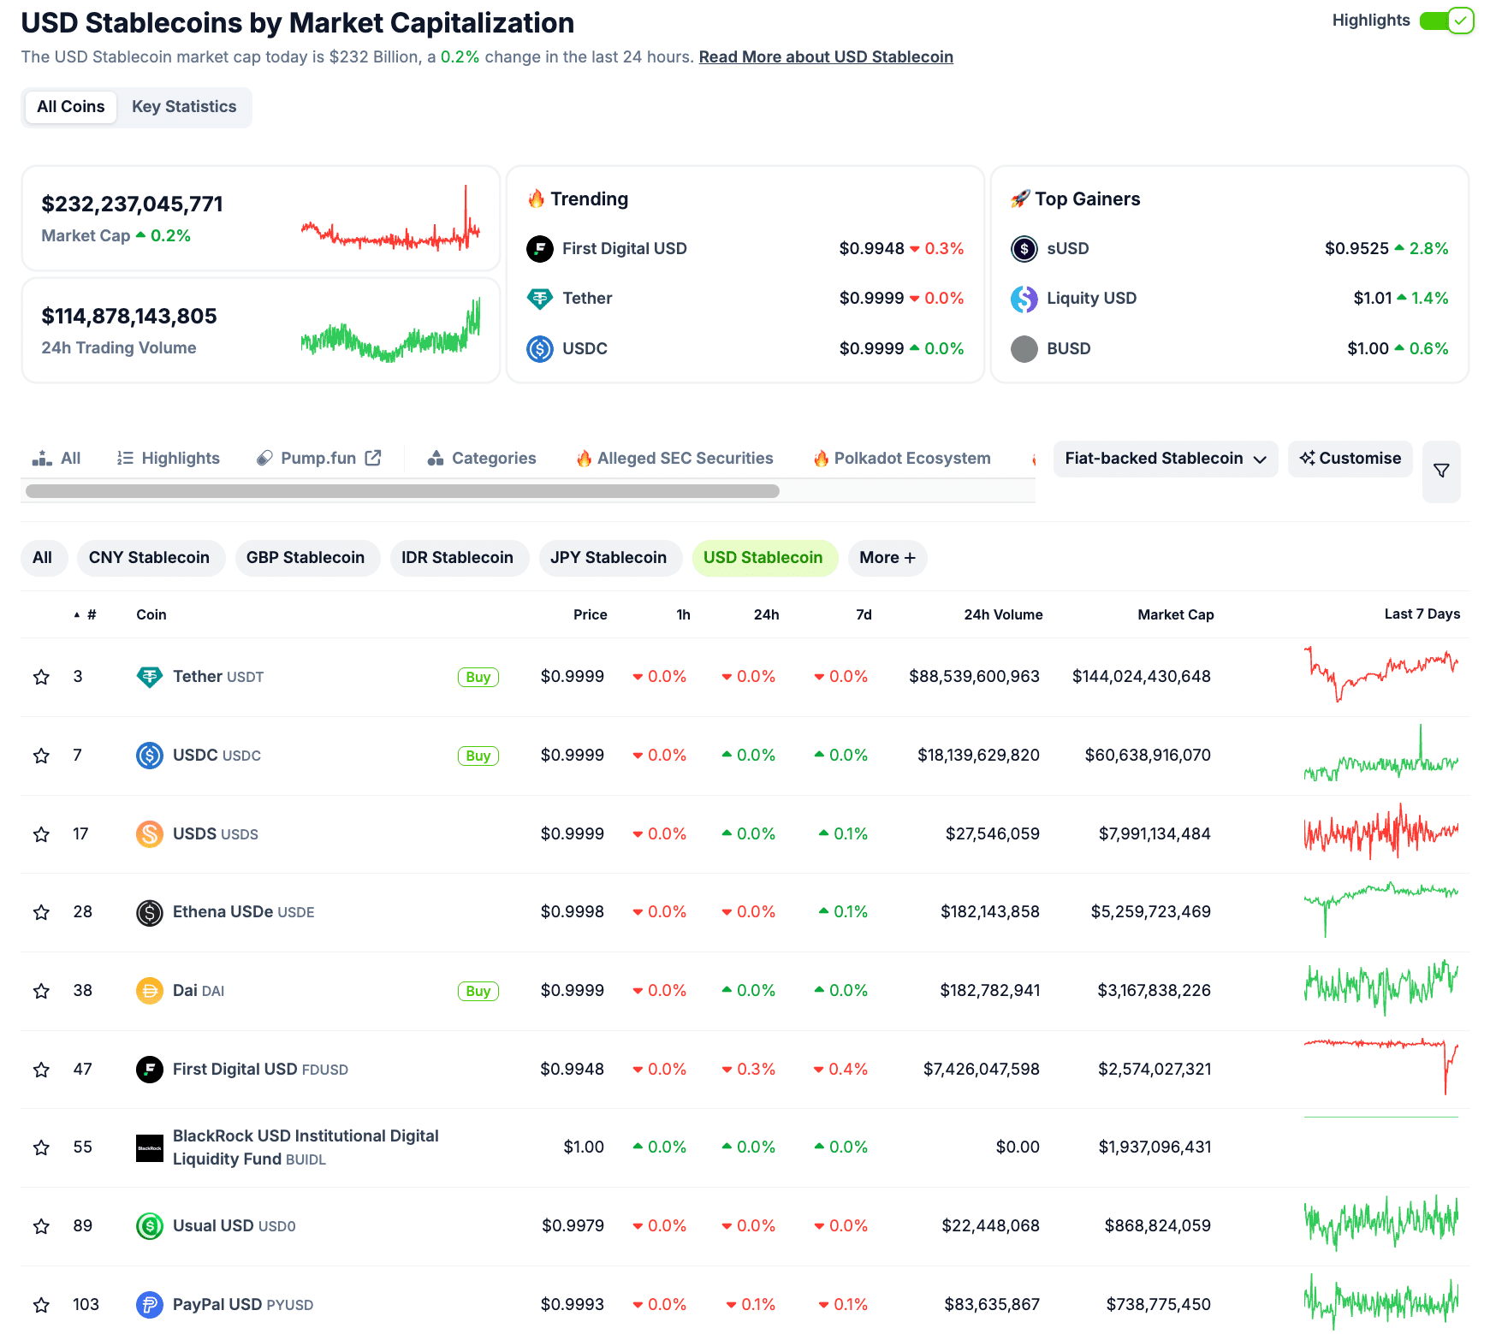
Task: Star the USDS row
Action: [x=41, y=834]
